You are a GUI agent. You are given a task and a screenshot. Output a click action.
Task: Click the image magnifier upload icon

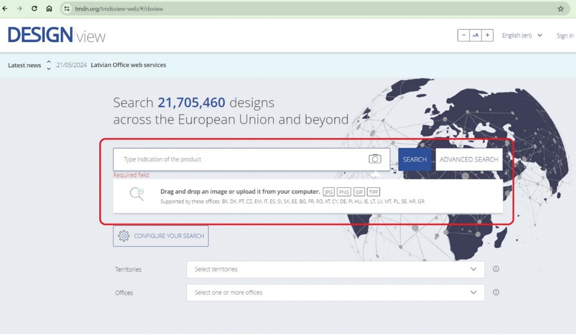pos(137,194)
